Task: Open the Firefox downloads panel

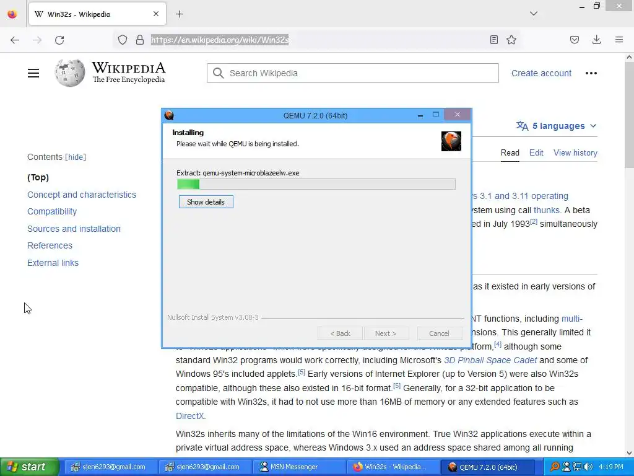Action: pos(596,40)
